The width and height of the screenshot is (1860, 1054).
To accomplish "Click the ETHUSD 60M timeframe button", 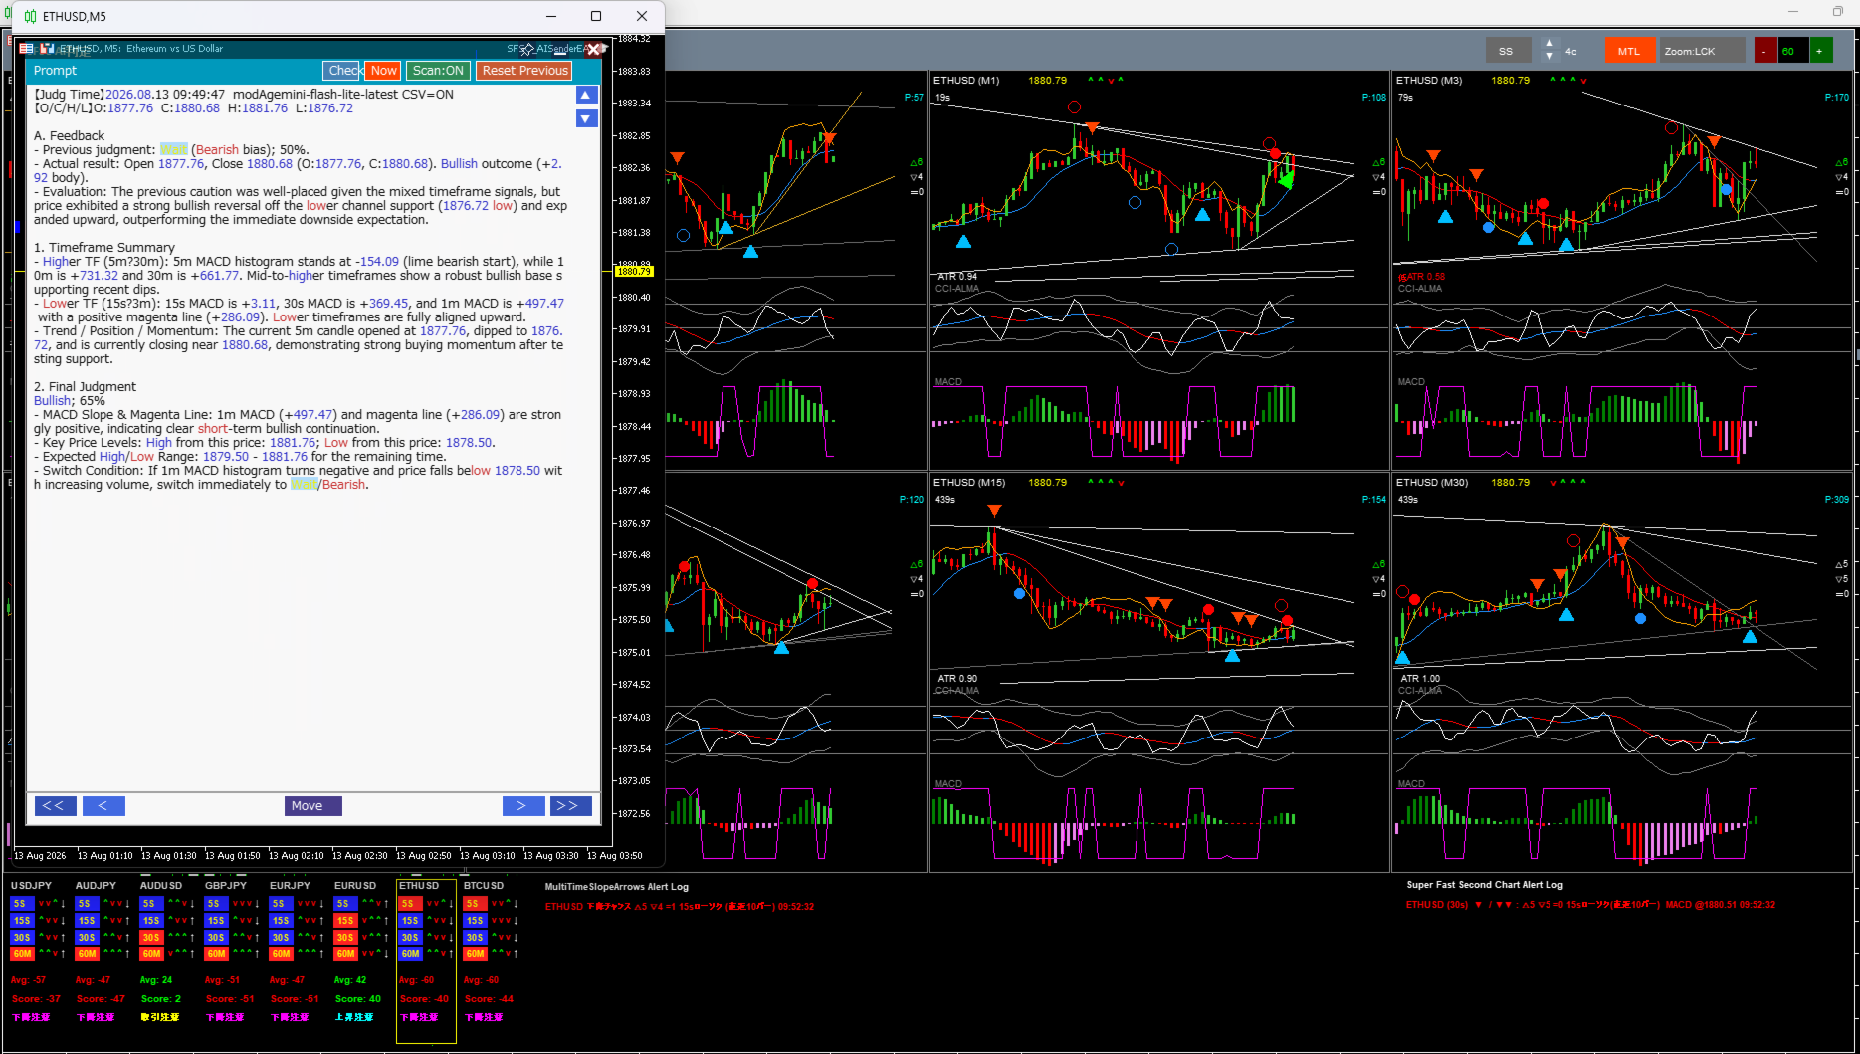I will coord(410,954).
